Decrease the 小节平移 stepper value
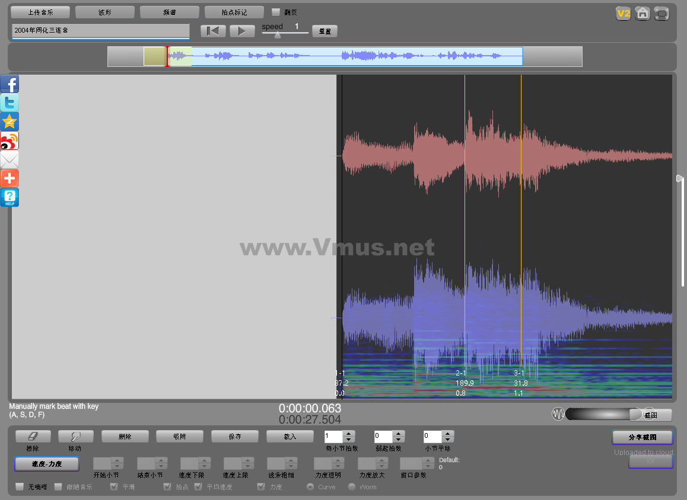The width and height of the screenshot is (687, 500). point(448,440)
